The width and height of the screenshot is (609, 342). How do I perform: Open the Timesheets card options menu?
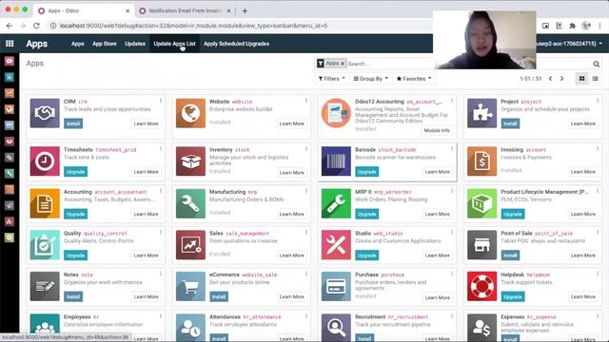tap(161, 149)
